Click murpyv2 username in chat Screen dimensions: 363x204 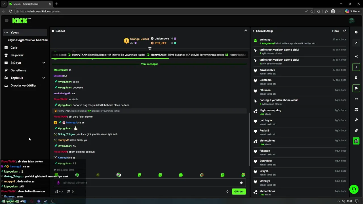click(63, 140)
